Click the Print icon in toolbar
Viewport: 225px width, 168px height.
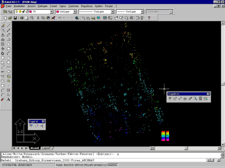point(21,18)
